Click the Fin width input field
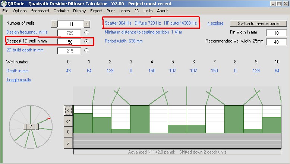 276,33
